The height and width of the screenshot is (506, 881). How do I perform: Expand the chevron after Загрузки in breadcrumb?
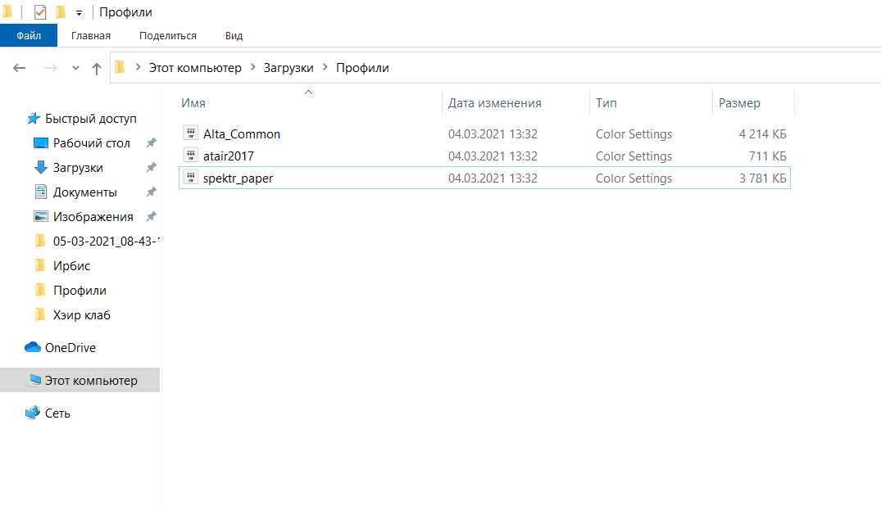tap(325, 68)
